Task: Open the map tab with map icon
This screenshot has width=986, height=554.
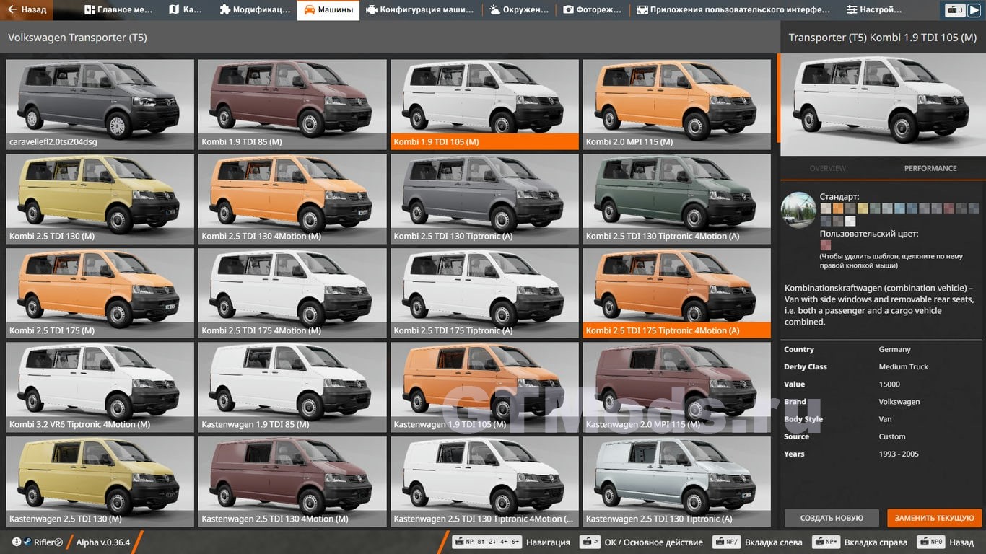Action: [x=186, y=10]
